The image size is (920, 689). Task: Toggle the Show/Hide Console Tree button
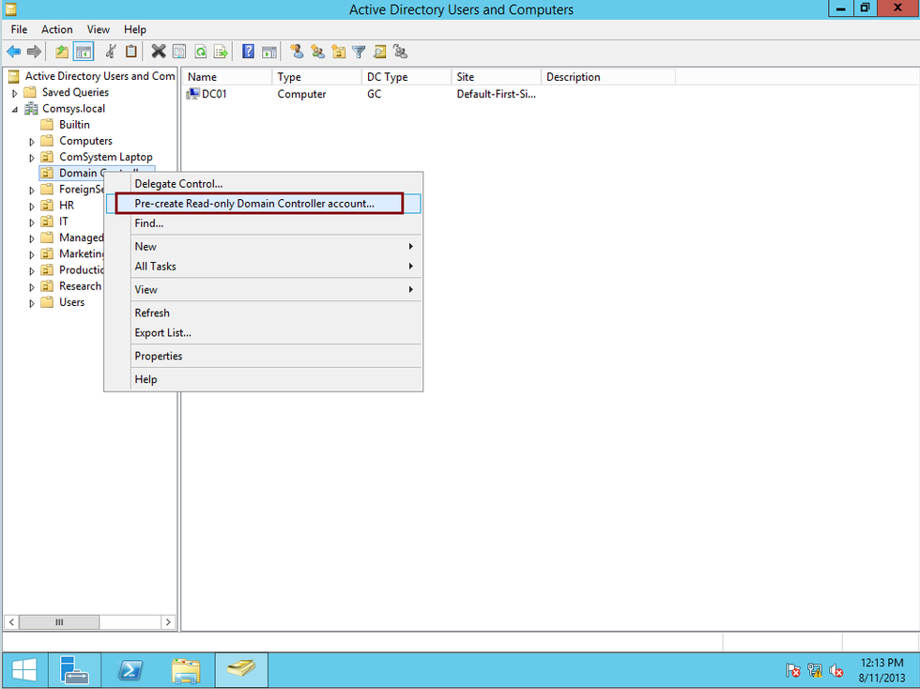[x=84, y=52]
